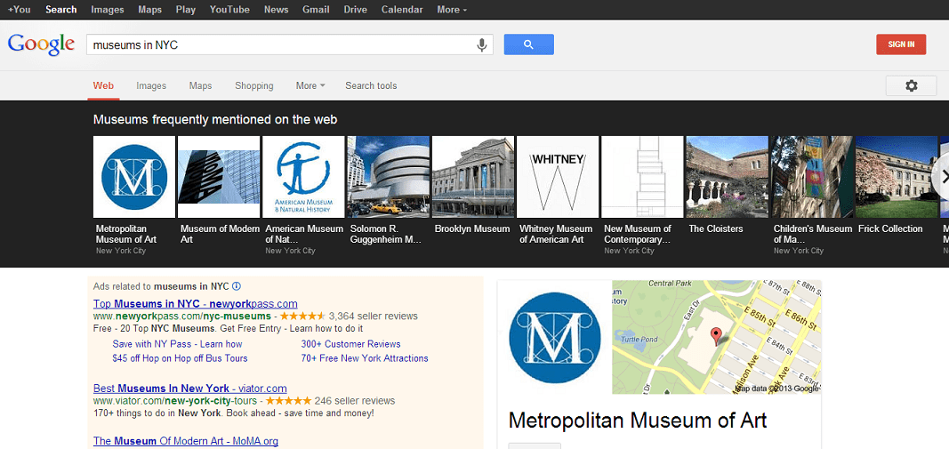Open Images from the top bar

click(x=108, y=10)
